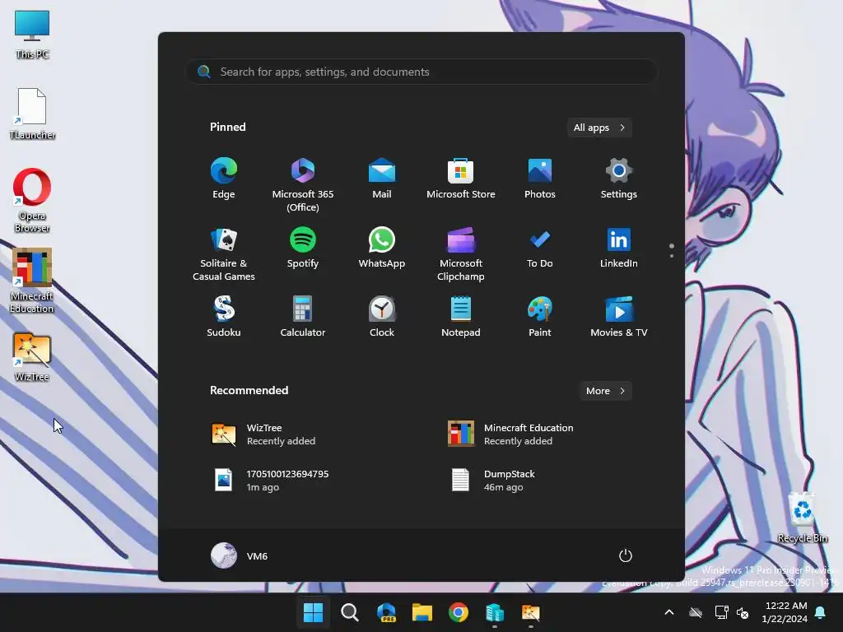
Task: Open the notification bell
Action: pos(821,612)
